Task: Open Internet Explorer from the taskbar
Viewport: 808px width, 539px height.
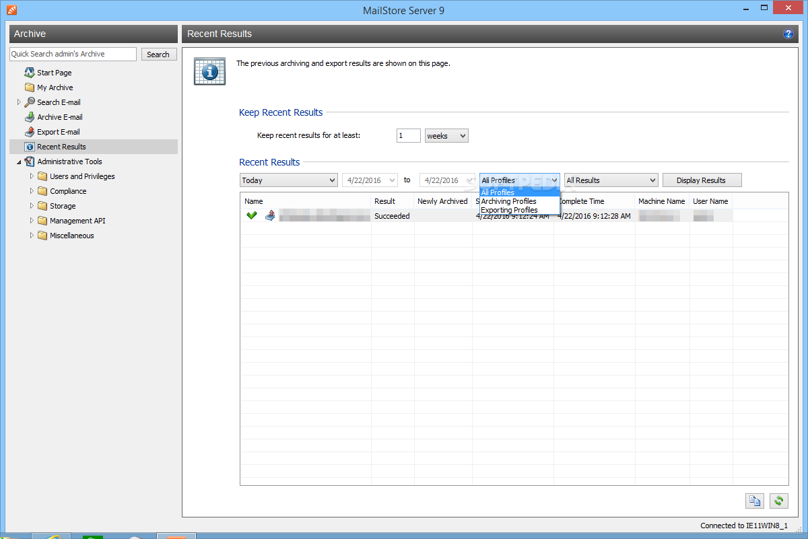Action: point(52,536)
